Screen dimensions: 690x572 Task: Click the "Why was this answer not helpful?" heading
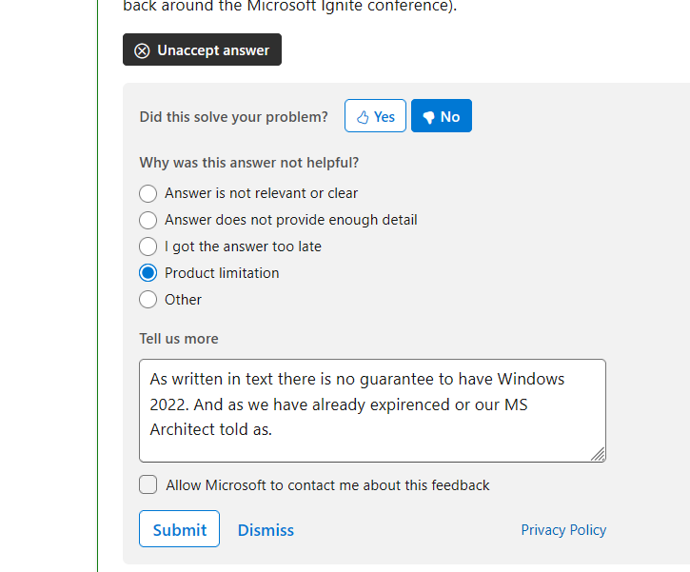[248, 163]
